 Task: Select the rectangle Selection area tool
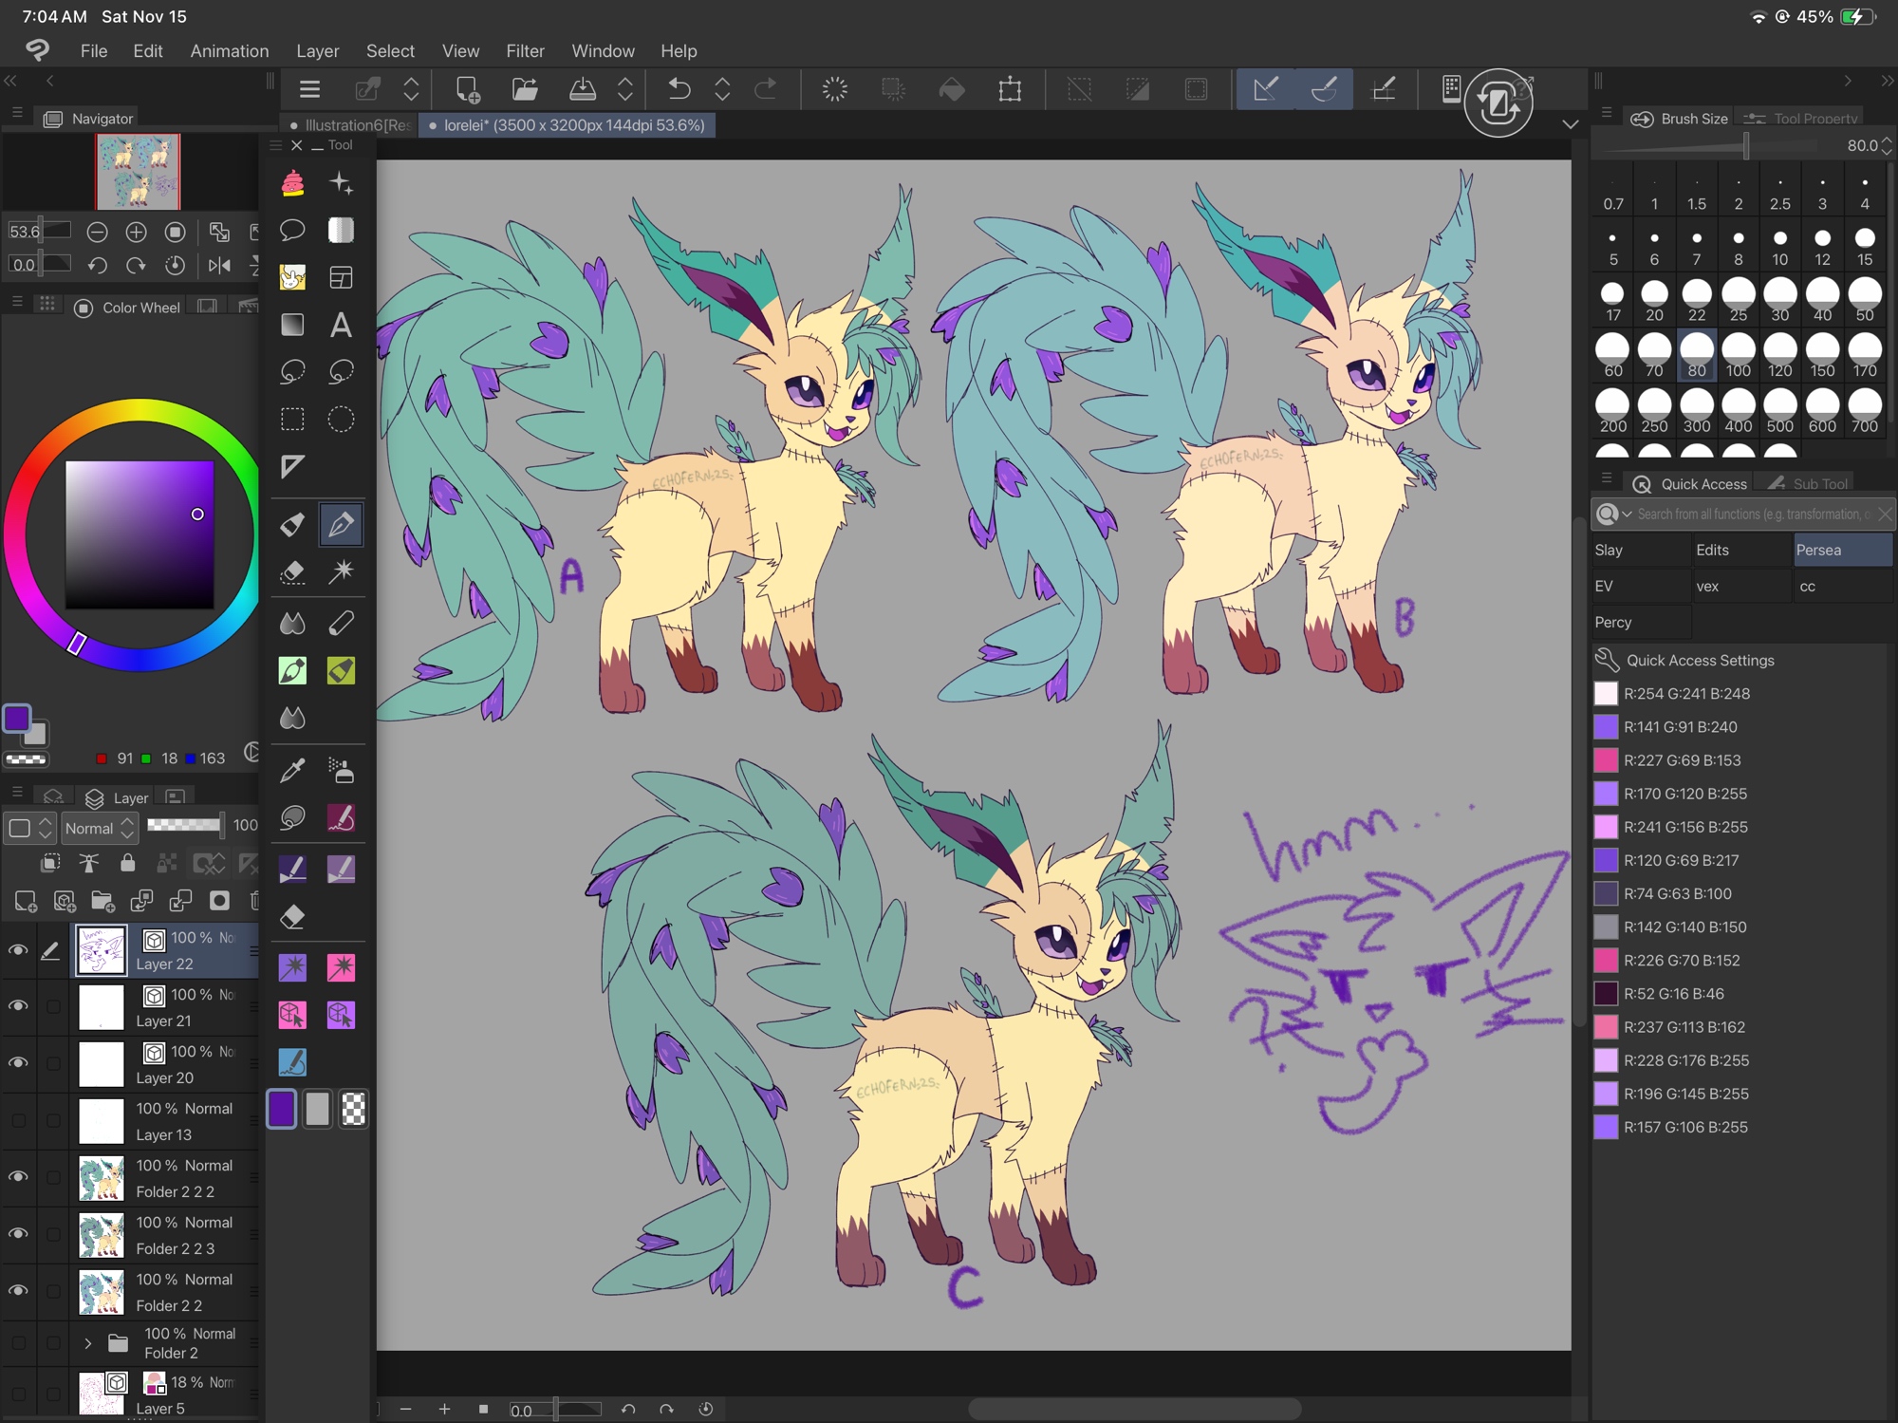pyautogui.click(x=292, y=420)
